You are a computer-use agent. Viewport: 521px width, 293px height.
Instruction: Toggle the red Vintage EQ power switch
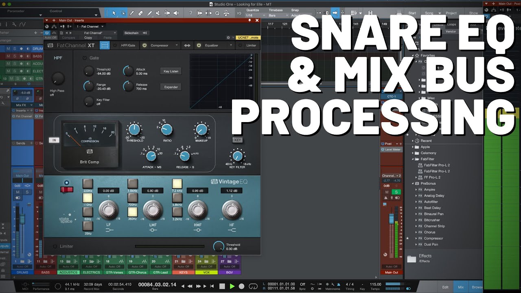coord(67,189)
